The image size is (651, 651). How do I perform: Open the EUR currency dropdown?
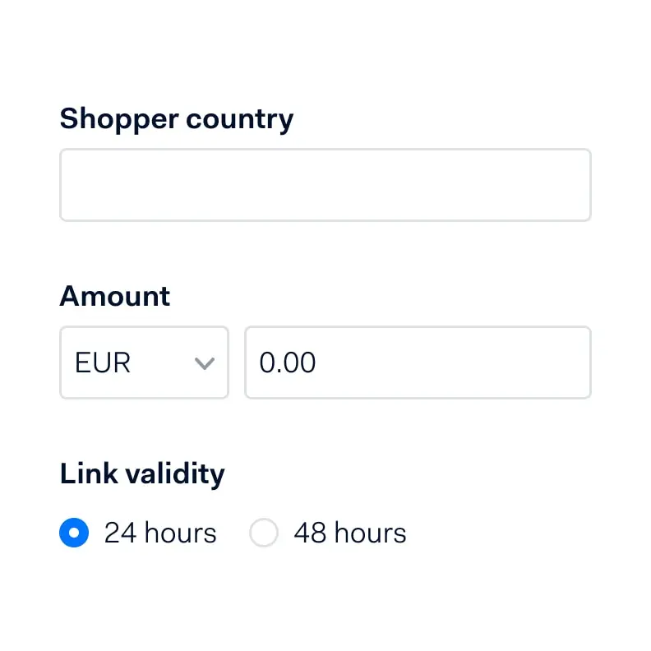point(144,362)
